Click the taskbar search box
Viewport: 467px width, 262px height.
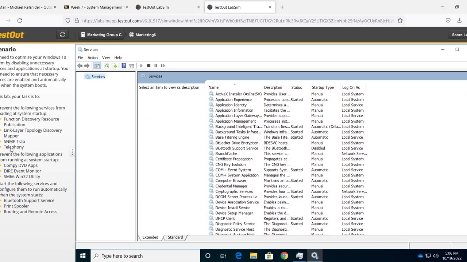coord(145,256)
